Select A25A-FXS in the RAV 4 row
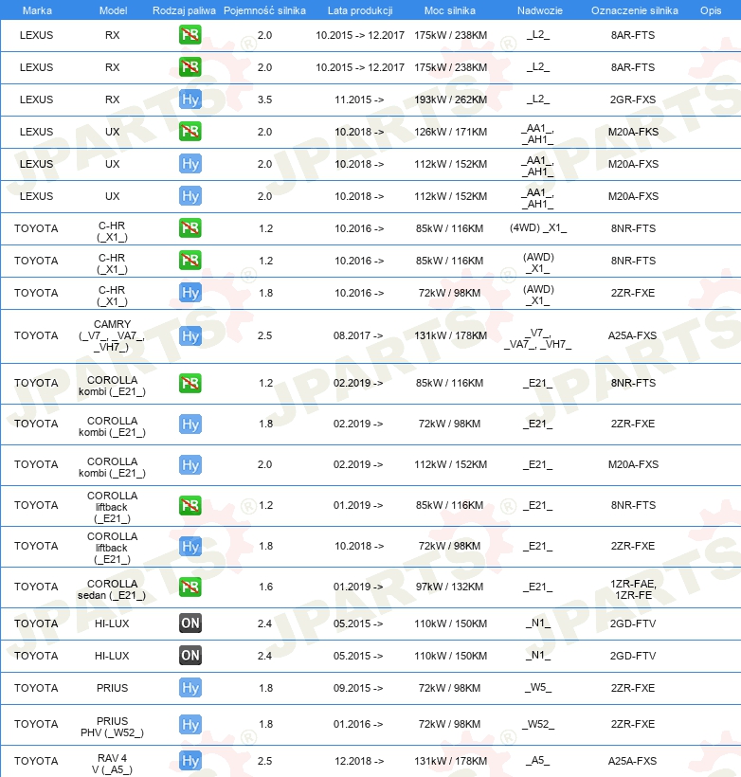 click(632, 761)
